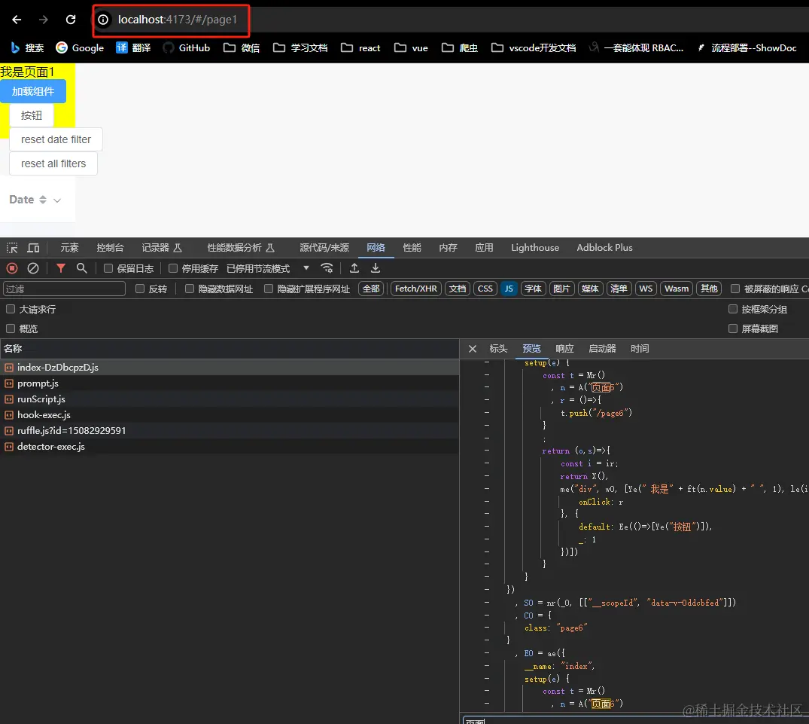Enable the 停用缓存 checkbox
Screen dimensions: 809x724
click(x=173, y=268)
